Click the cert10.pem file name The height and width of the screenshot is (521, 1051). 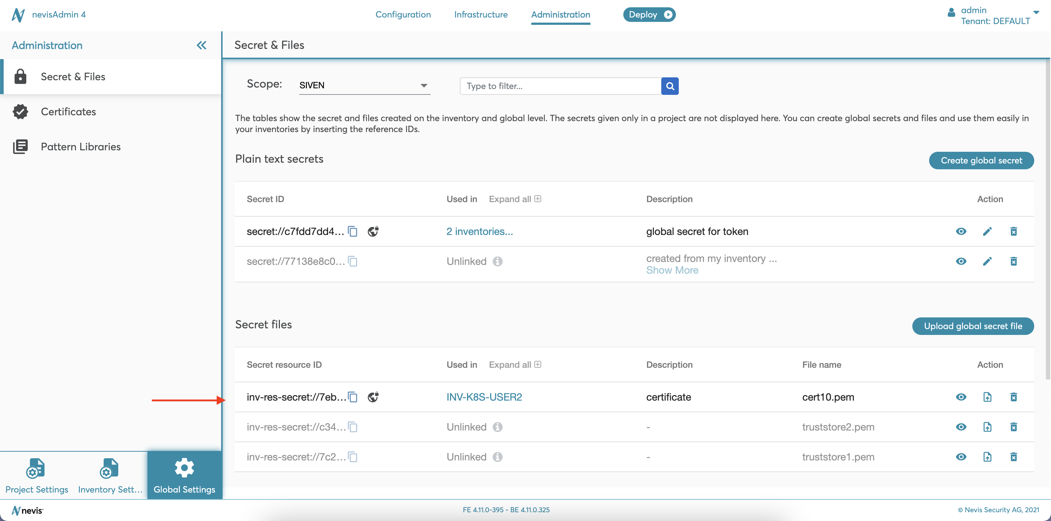[x=828, y=397]
